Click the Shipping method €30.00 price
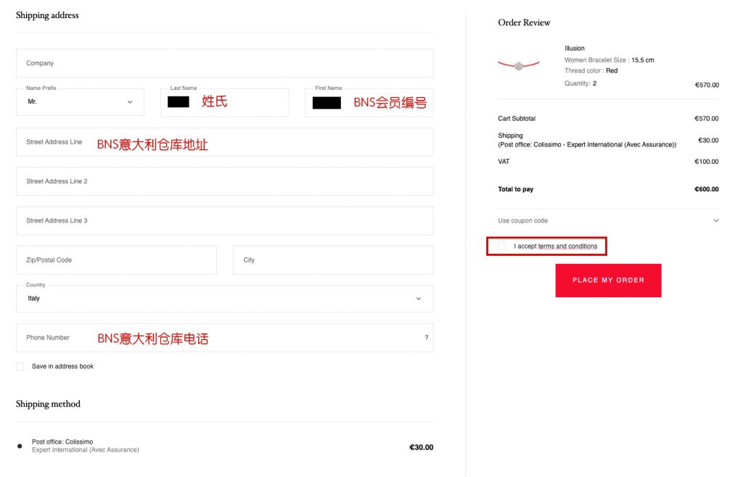The width and height of the screenshot is (743, 477). pyautogui.click(x=422, y=447)
